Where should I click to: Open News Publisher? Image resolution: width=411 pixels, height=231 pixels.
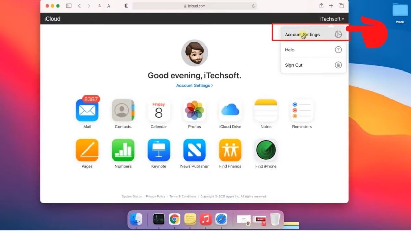click(195, 150)
